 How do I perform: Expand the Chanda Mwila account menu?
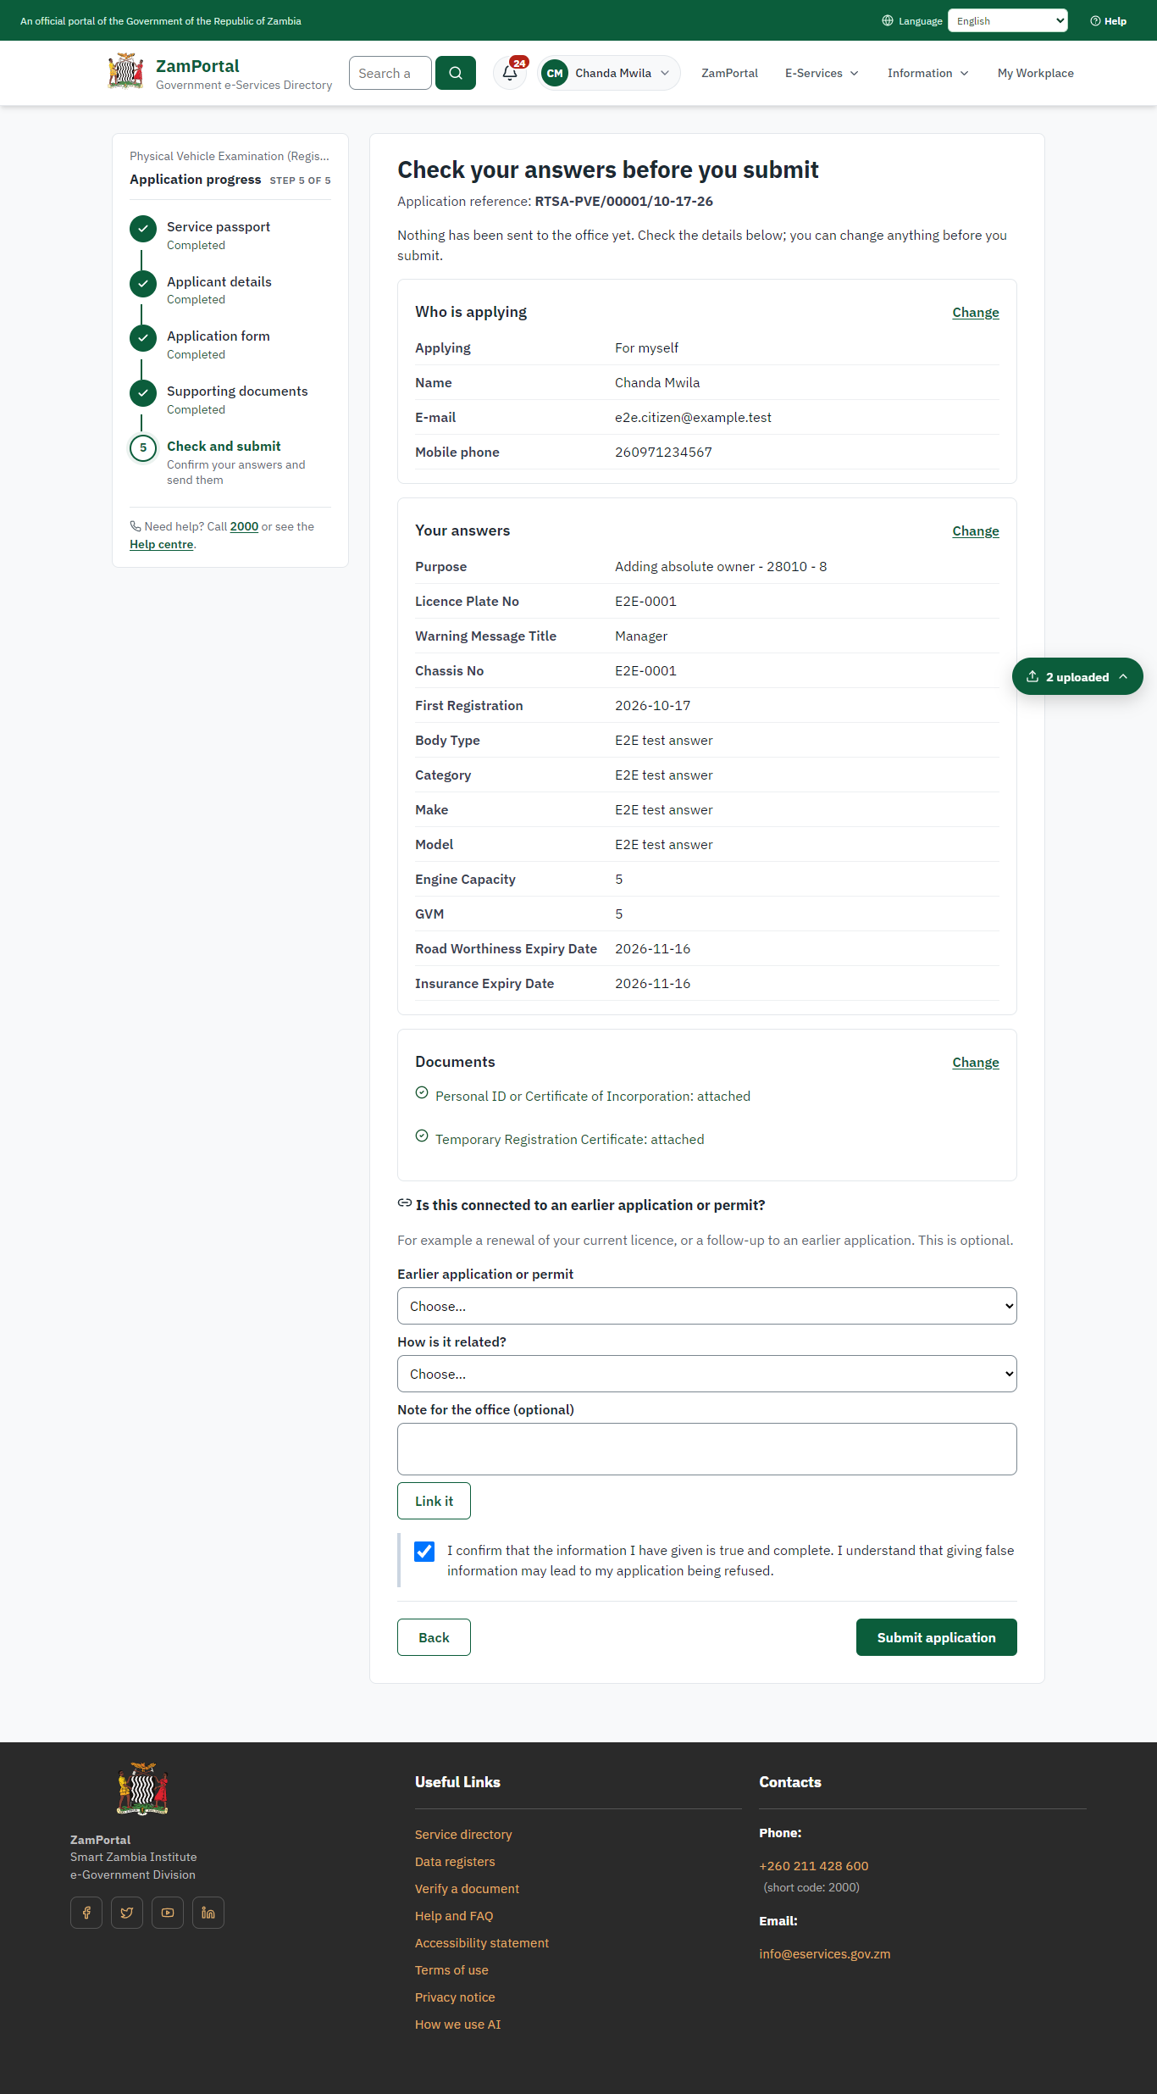pos(609,73)
